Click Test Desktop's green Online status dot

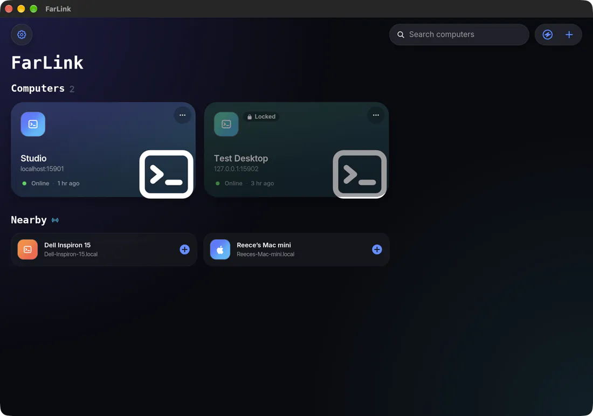(217, 183)
